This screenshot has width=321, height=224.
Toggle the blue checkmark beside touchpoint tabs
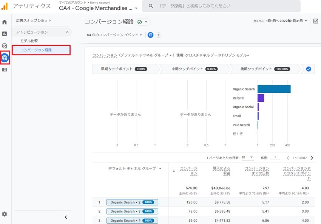309,69
